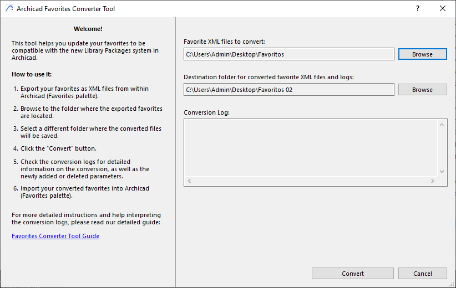The width and height of the screenshot is (456, 288).
Task: Click the Conversion Log vertical scrollbar track
Action: 442,148
